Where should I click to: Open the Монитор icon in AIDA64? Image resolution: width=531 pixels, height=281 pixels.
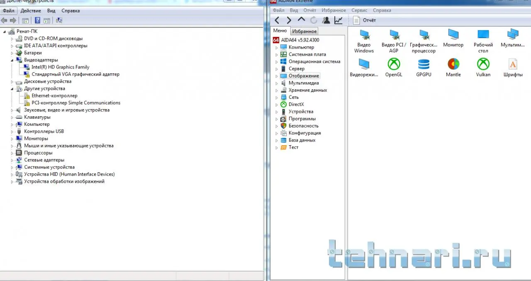pos(453,39)
